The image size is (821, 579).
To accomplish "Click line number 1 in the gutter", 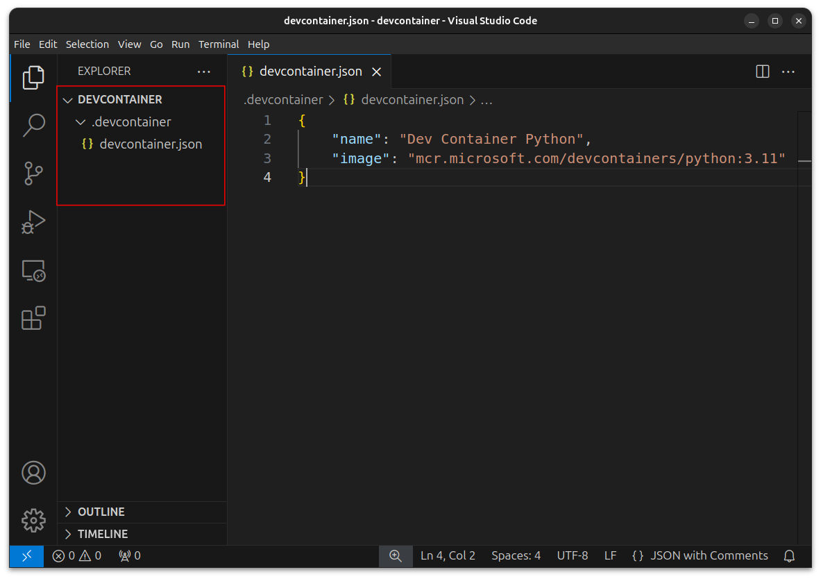I will click(268, 121).
